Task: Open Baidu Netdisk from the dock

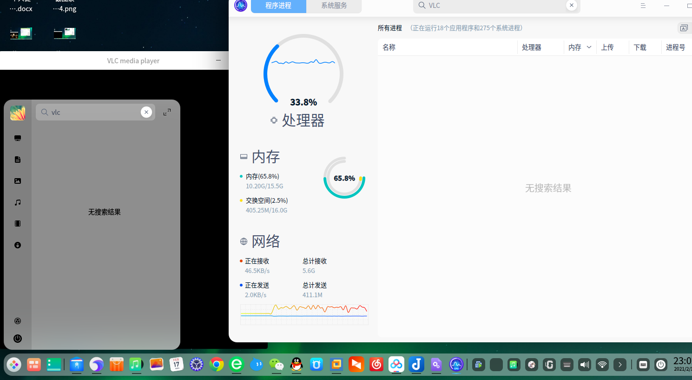Action: (x=396, y=365)
